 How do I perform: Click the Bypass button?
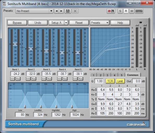17,23
